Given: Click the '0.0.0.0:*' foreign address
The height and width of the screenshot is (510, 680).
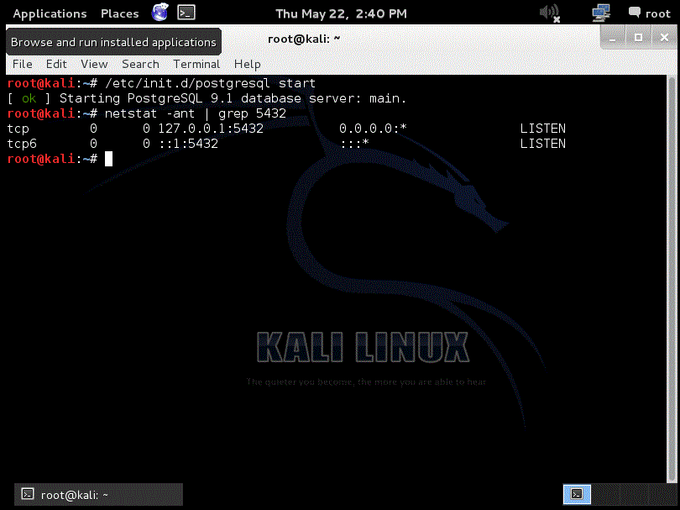Looking at the screenshot, I should (373, 129).
